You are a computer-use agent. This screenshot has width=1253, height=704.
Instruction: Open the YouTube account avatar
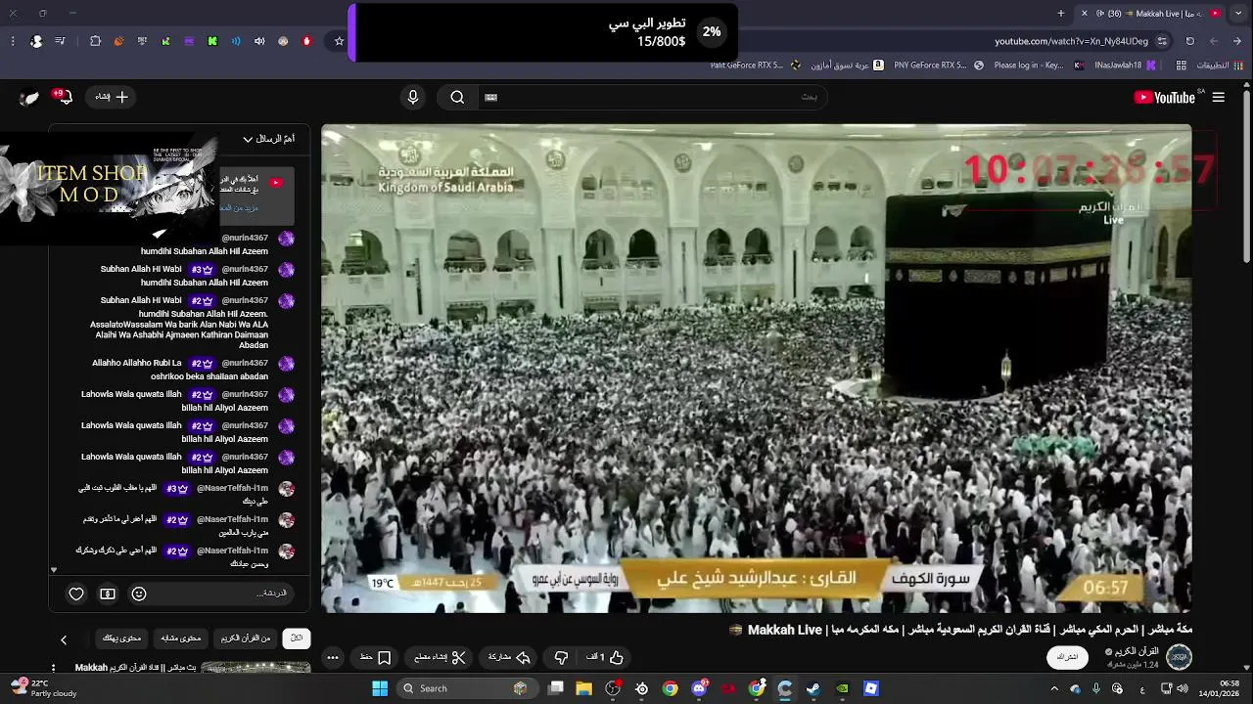pyautogui.click(x=29, y=97)
